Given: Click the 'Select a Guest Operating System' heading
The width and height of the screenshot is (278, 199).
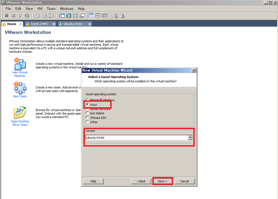Looking at the screenshot, I should tap(113, 77).
